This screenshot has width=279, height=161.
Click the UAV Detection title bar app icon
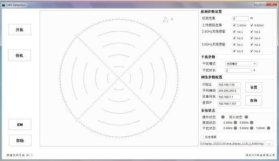pos(4,5)
